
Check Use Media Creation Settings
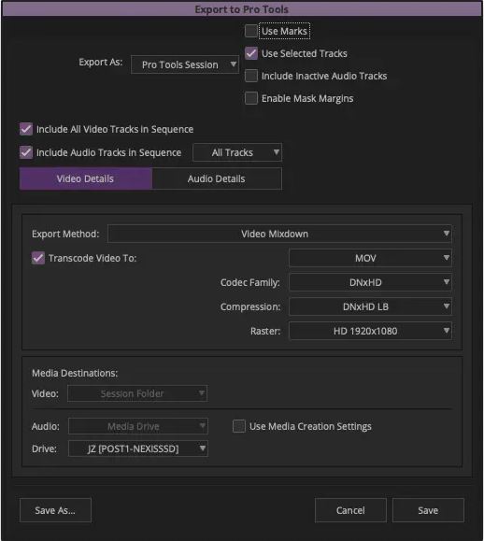(x=239, y=426)
